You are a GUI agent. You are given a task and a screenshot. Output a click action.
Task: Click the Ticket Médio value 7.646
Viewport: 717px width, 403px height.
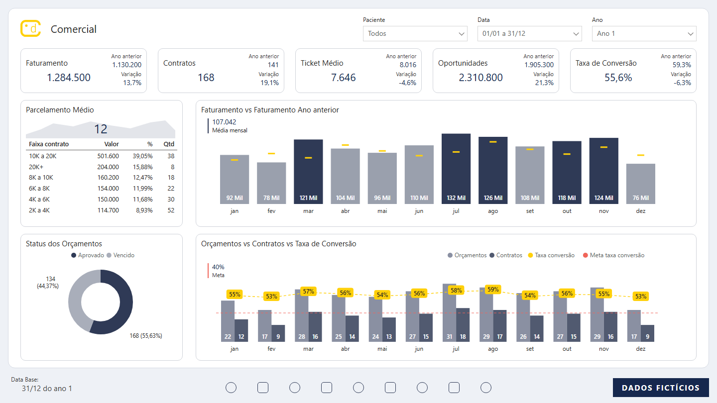344,78
